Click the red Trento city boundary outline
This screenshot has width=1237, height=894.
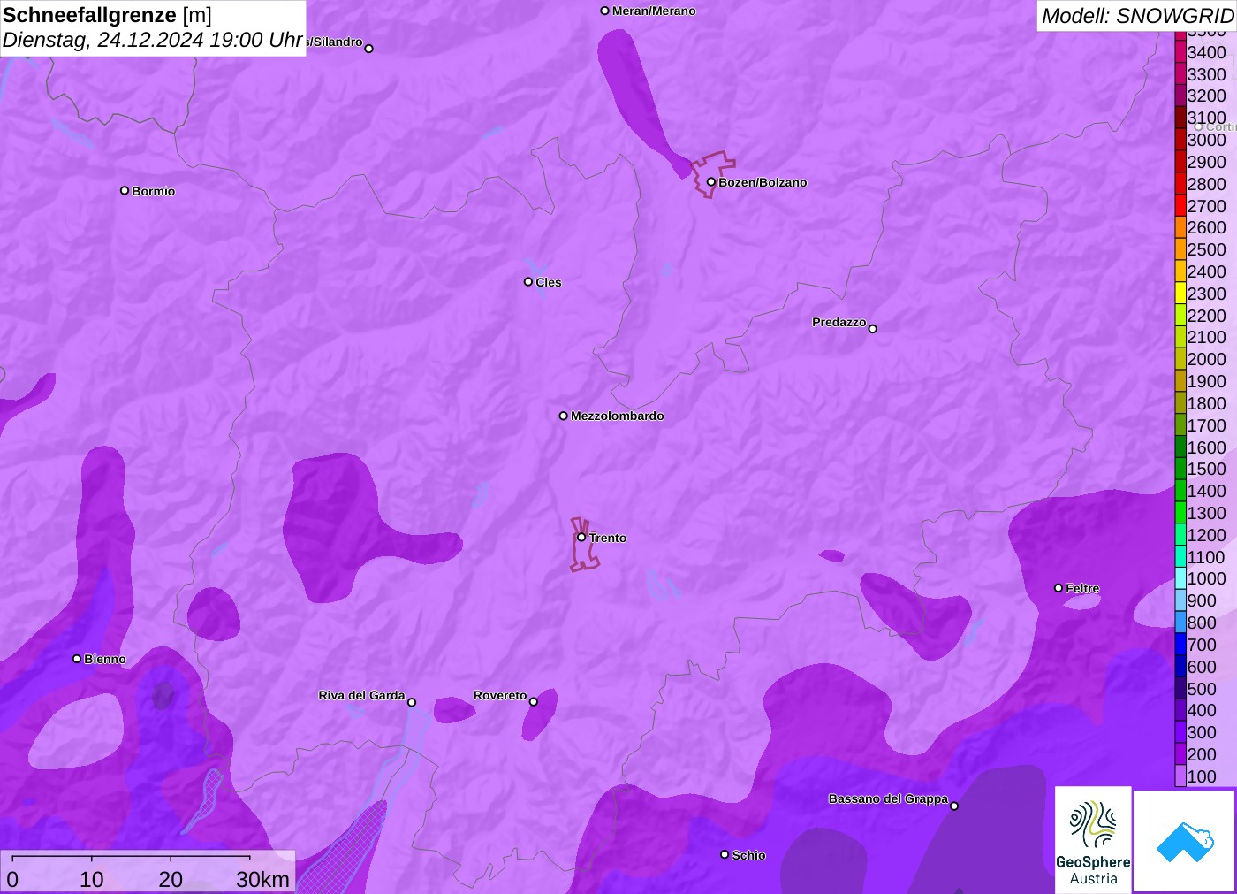[x=583, y=545]
